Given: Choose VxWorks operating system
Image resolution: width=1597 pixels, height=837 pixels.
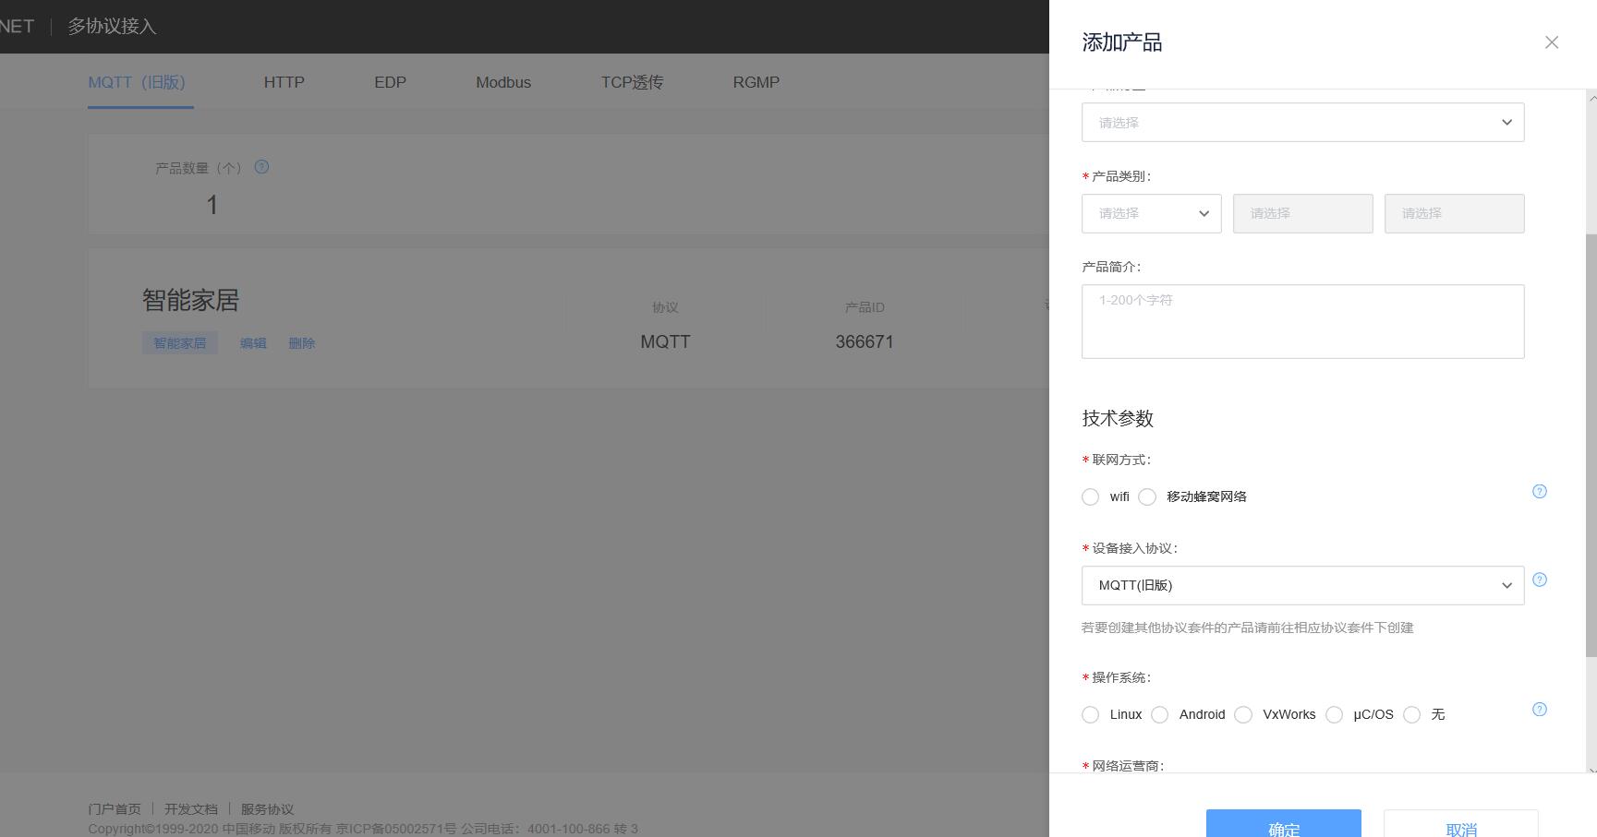Looking at the screenshot, I should 1244,714.
